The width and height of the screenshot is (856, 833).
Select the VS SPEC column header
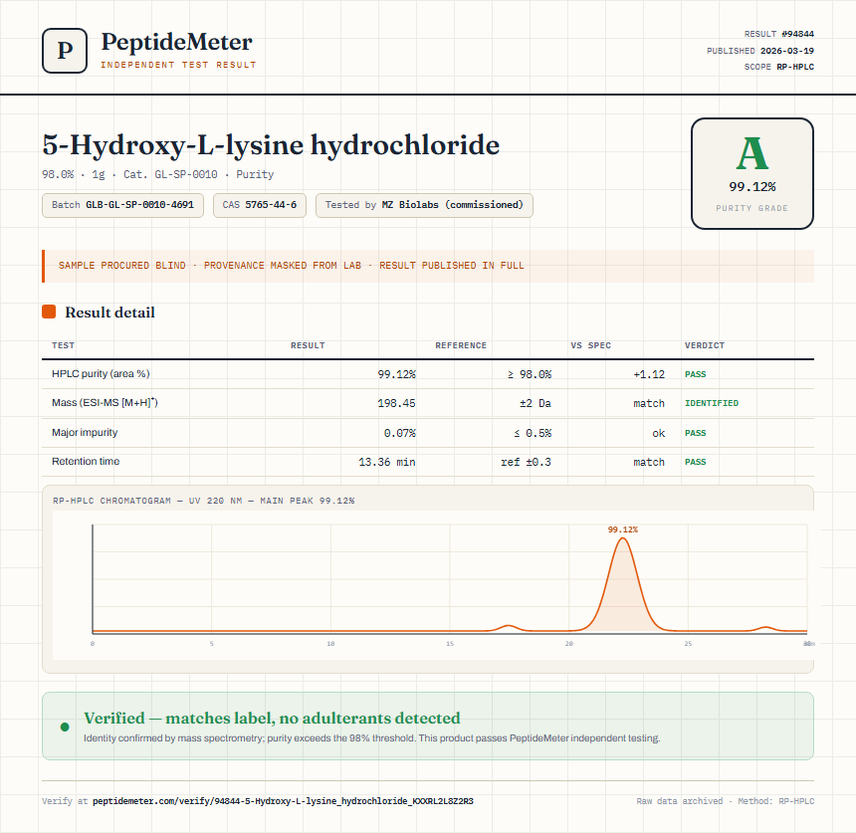[590, 345]
